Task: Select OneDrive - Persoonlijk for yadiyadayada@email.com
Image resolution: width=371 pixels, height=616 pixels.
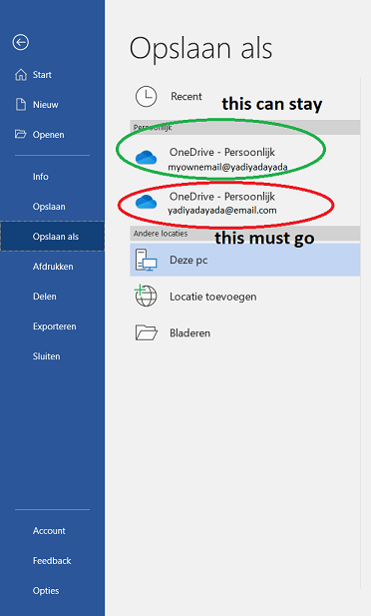Action: 245,203
